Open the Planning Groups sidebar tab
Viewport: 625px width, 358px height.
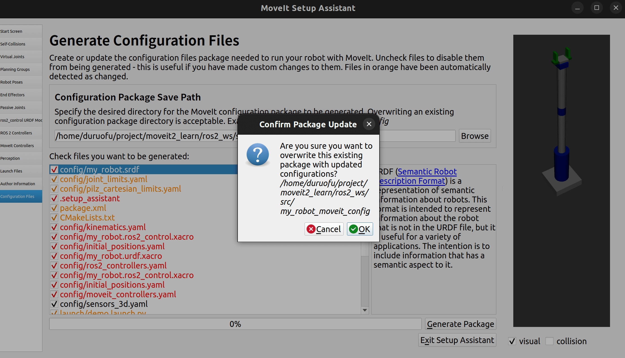(x=15, y=69)
